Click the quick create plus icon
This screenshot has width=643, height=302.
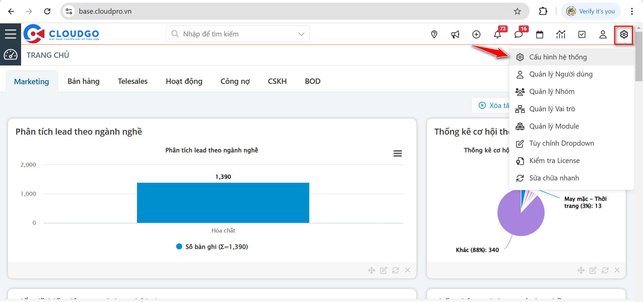(x=476, y=34)
